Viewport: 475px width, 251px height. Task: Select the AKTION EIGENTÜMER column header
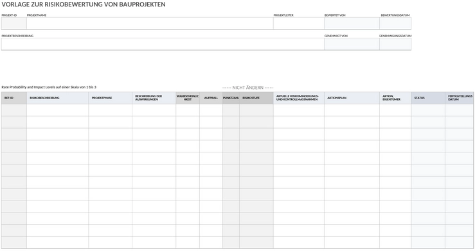395,98
